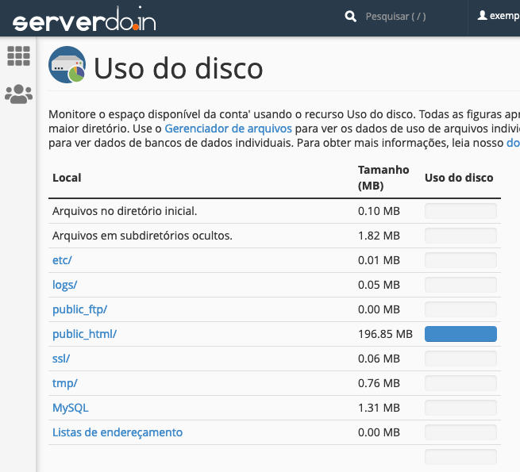Click the Local column header

[x=67, y=178]
